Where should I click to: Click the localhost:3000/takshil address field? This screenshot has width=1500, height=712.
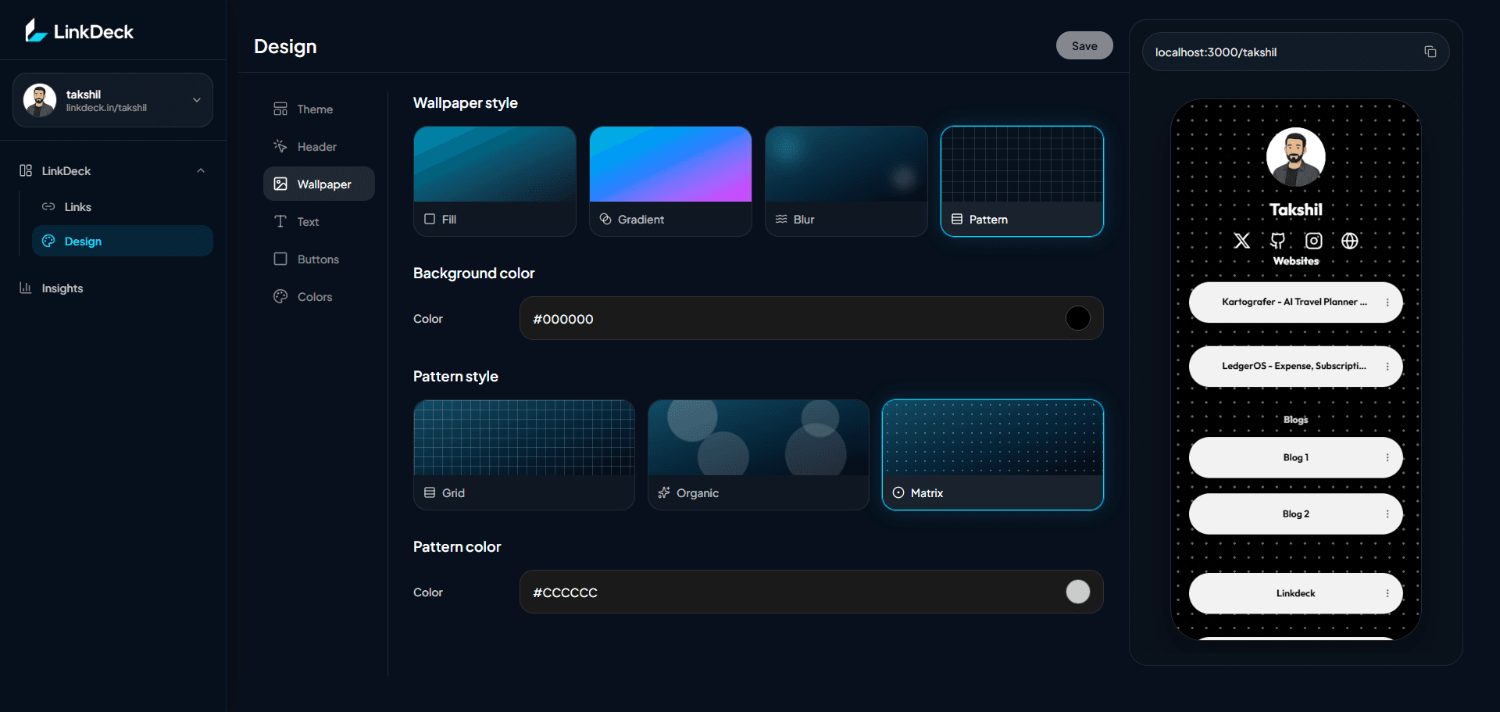(x=1295, y=52)
